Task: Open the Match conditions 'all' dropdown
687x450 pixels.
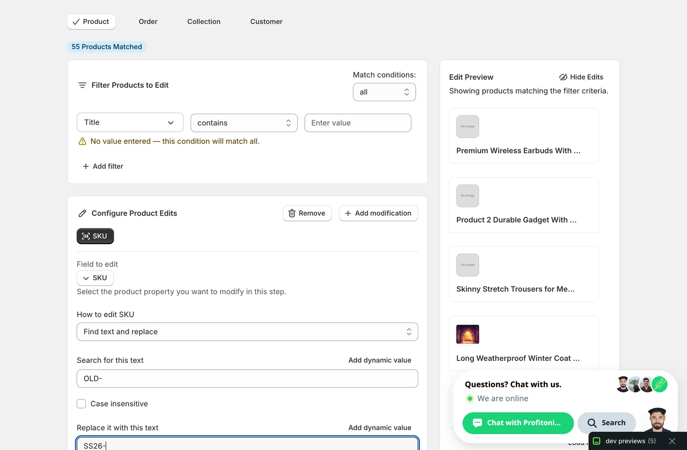Action: point(384,92)
